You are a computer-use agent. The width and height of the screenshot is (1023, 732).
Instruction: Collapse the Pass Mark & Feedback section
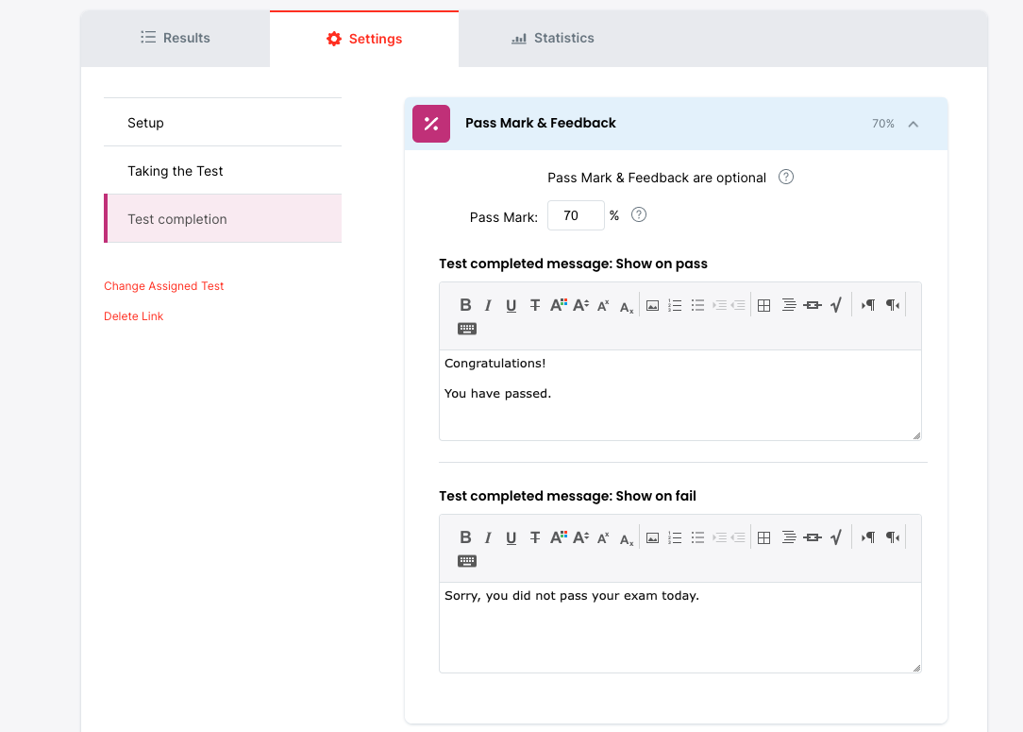[913, 124]
